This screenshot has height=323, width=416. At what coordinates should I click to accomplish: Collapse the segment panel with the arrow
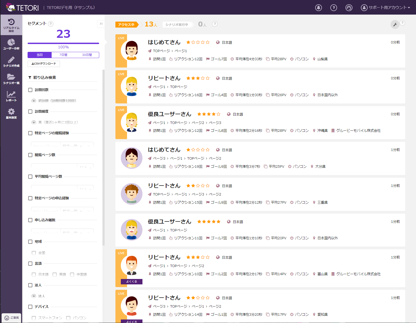(x=101, y=24)
